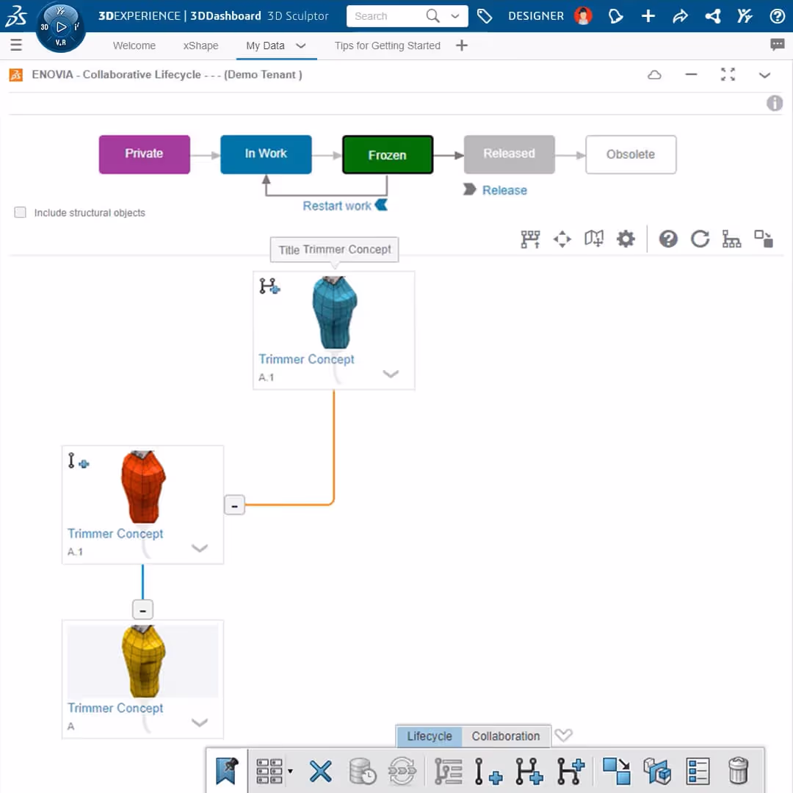Image resolution: width=793 pixels, height=793 pixels.
Task: Click the Share arrow icon
Action: tap(680, 16)
